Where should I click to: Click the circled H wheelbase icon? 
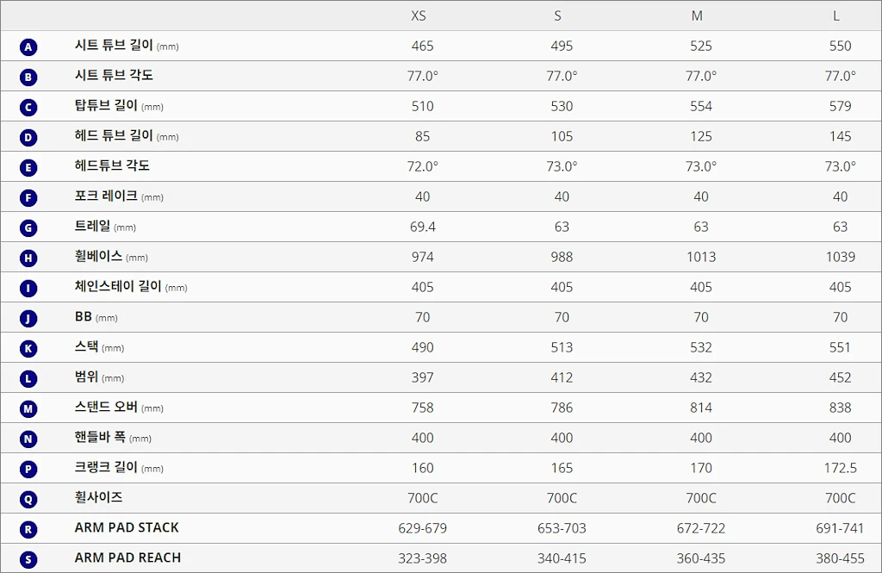28,258
